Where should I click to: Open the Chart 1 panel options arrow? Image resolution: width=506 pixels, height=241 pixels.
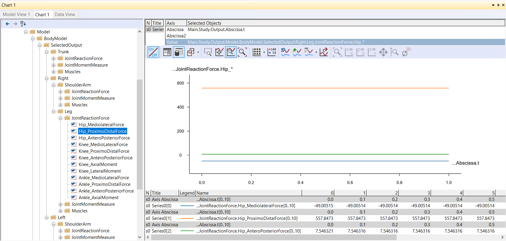(x=493, y=5)
